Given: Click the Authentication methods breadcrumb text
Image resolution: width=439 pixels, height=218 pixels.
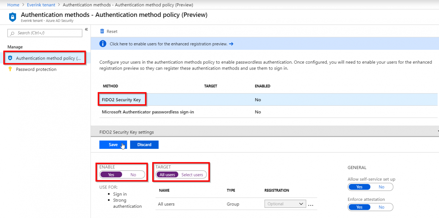Looking at the screenshot, I should (128, 5).
